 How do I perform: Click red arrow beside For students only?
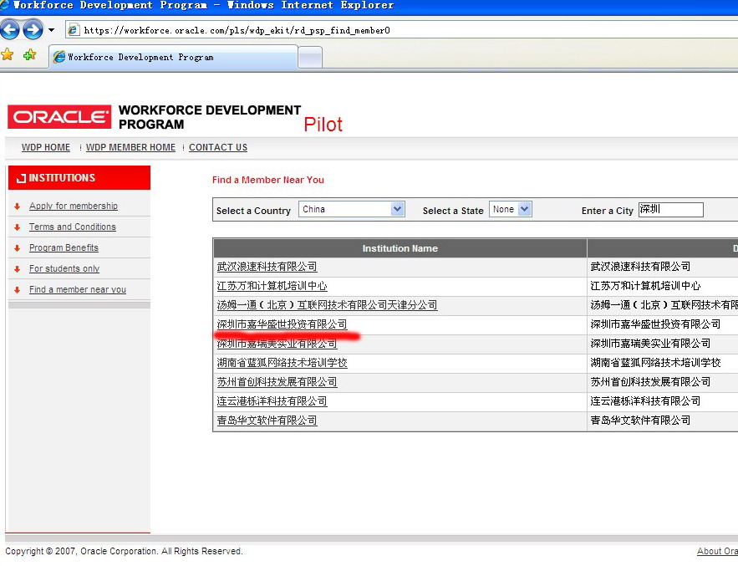(18, 269)
